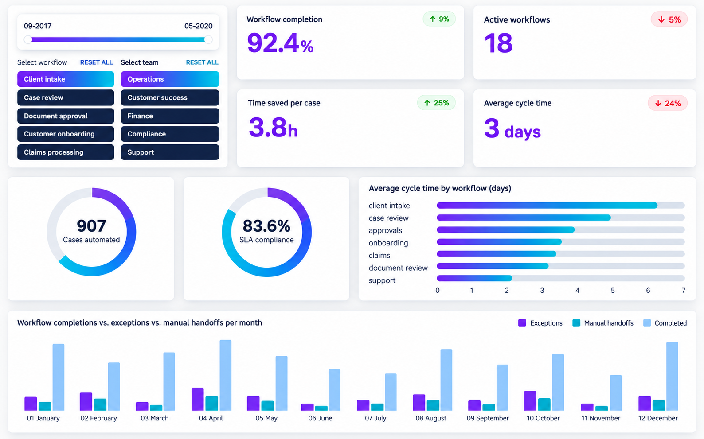
Task: Click the Active workflows value 18
Action: coord(498,43)
